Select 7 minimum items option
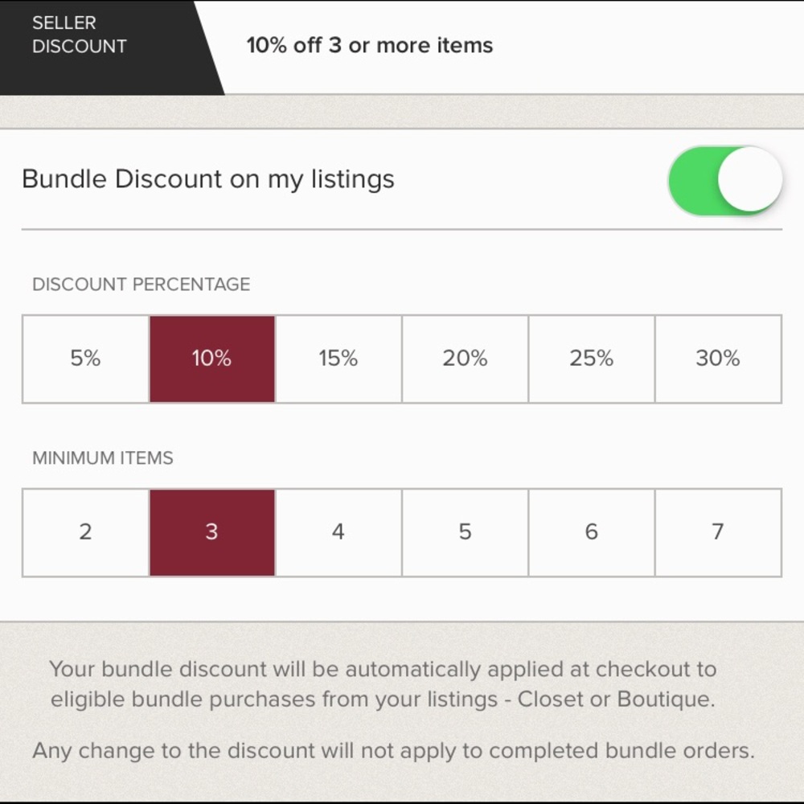Screen dimensions: 804x804 718,532
